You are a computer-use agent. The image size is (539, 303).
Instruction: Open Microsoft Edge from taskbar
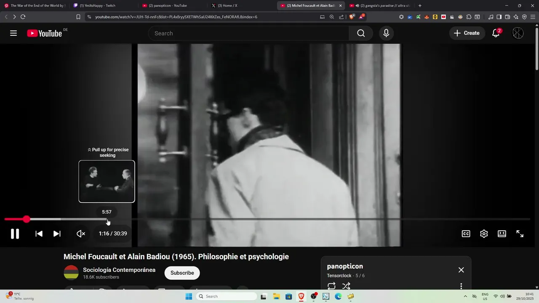point(338,296)
